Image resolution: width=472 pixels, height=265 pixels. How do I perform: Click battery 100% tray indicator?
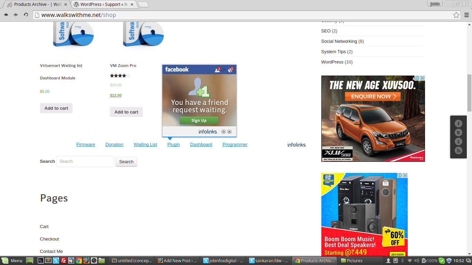pyautogui.click(x=429, y=261)
